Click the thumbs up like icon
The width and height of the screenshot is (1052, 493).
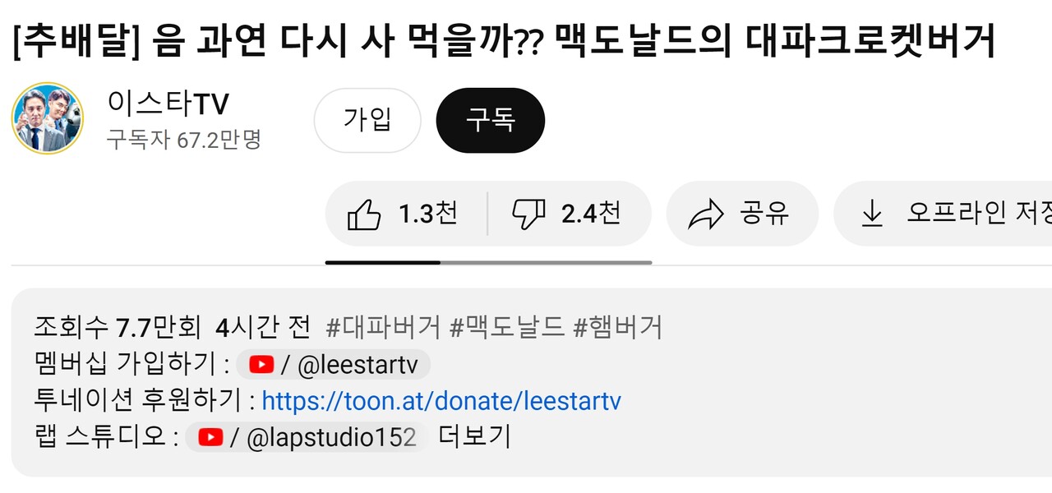[x=364, y=213]
